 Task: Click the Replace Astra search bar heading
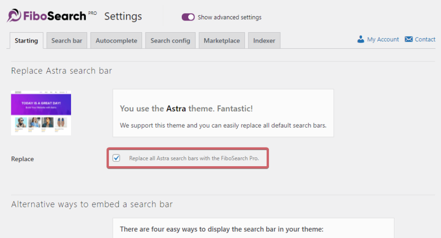coord(62,71)
